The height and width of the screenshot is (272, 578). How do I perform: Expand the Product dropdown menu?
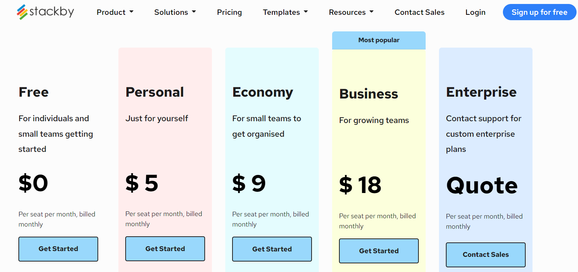(114, 12)
